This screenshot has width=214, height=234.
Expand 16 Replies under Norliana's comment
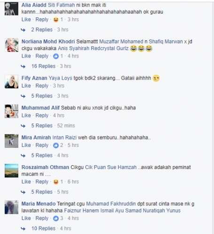(44, 66)
